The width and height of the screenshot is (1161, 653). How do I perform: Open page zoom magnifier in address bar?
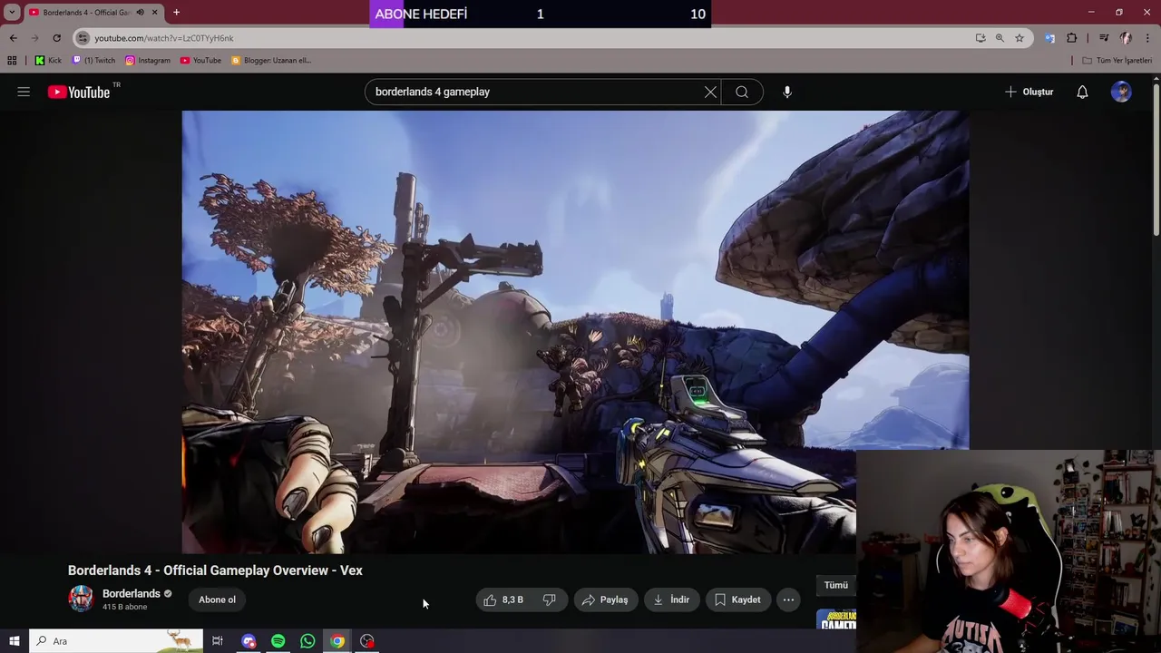pyautogui.click(x=1000, y=38)
